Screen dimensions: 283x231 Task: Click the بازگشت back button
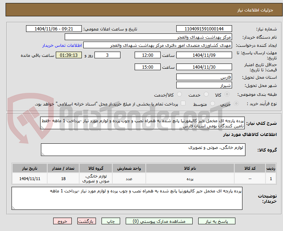(x=87, y=221)
